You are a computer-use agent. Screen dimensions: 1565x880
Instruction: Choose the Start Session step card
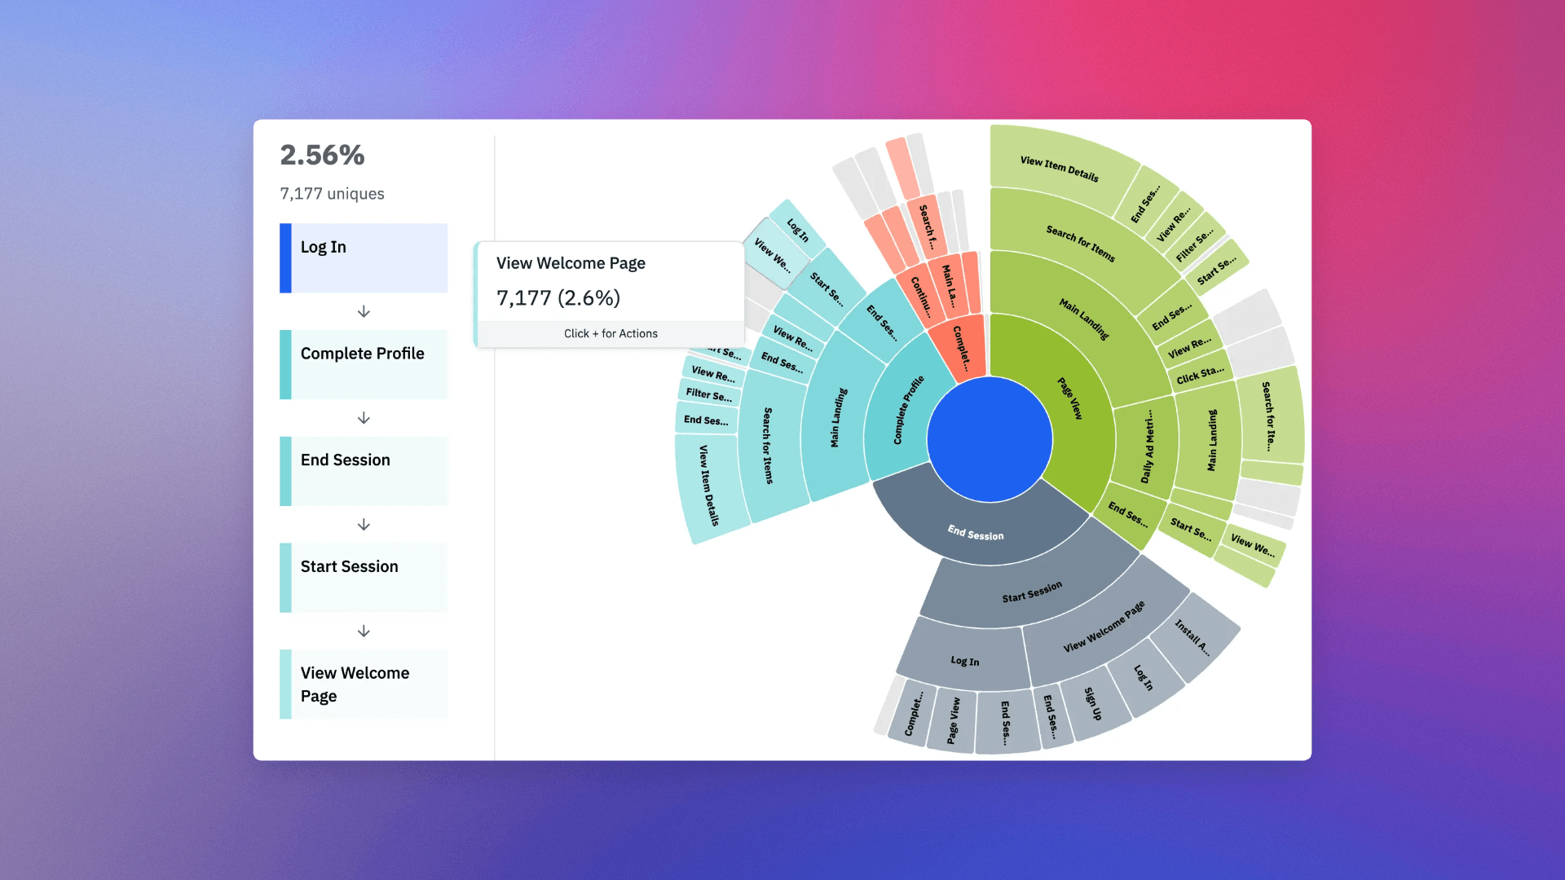coord(364,578)
